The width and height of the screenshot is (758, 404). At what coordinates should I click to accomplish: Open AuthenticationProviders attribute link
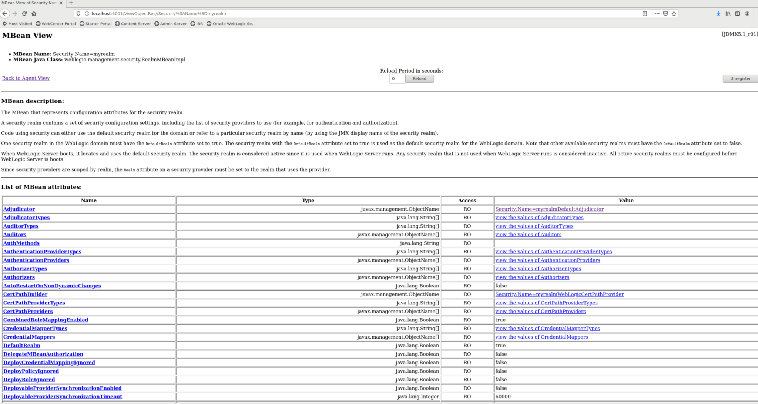coord(36,260)
